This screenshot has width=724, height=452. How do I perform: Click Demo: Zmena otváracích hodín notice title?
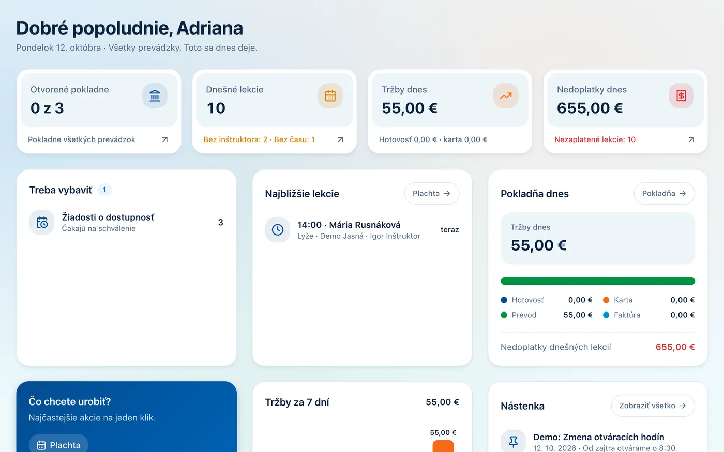599,437
